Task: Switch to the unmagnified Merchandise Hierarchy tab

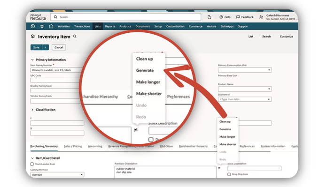Action: coord(193,146)
